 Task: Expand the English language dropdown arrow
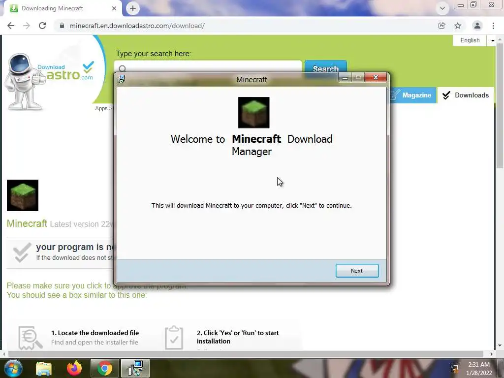(x=492, y=40)
